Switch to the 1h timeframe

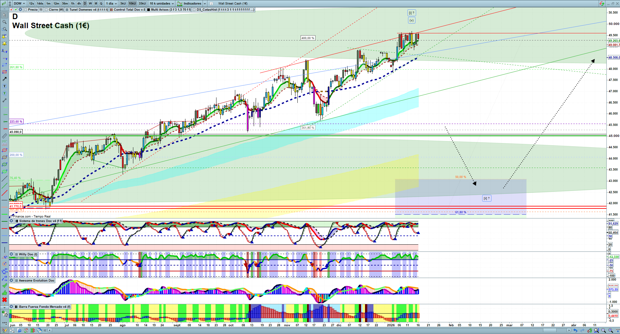click(72, 4)
